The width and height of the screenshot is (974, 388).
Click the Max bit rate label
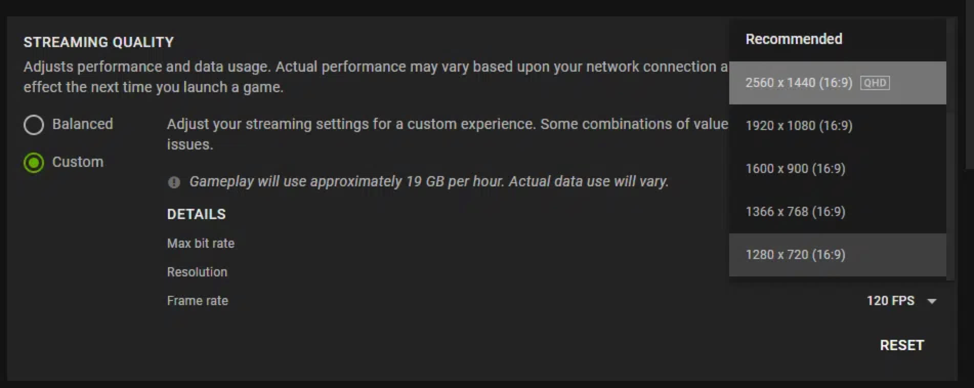point(201,244)
